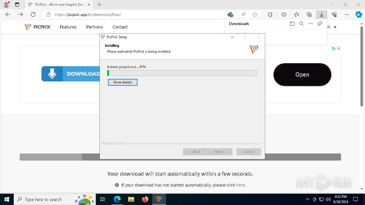
Task: Click the 'here' download link
Action: [x=240, y=185]
